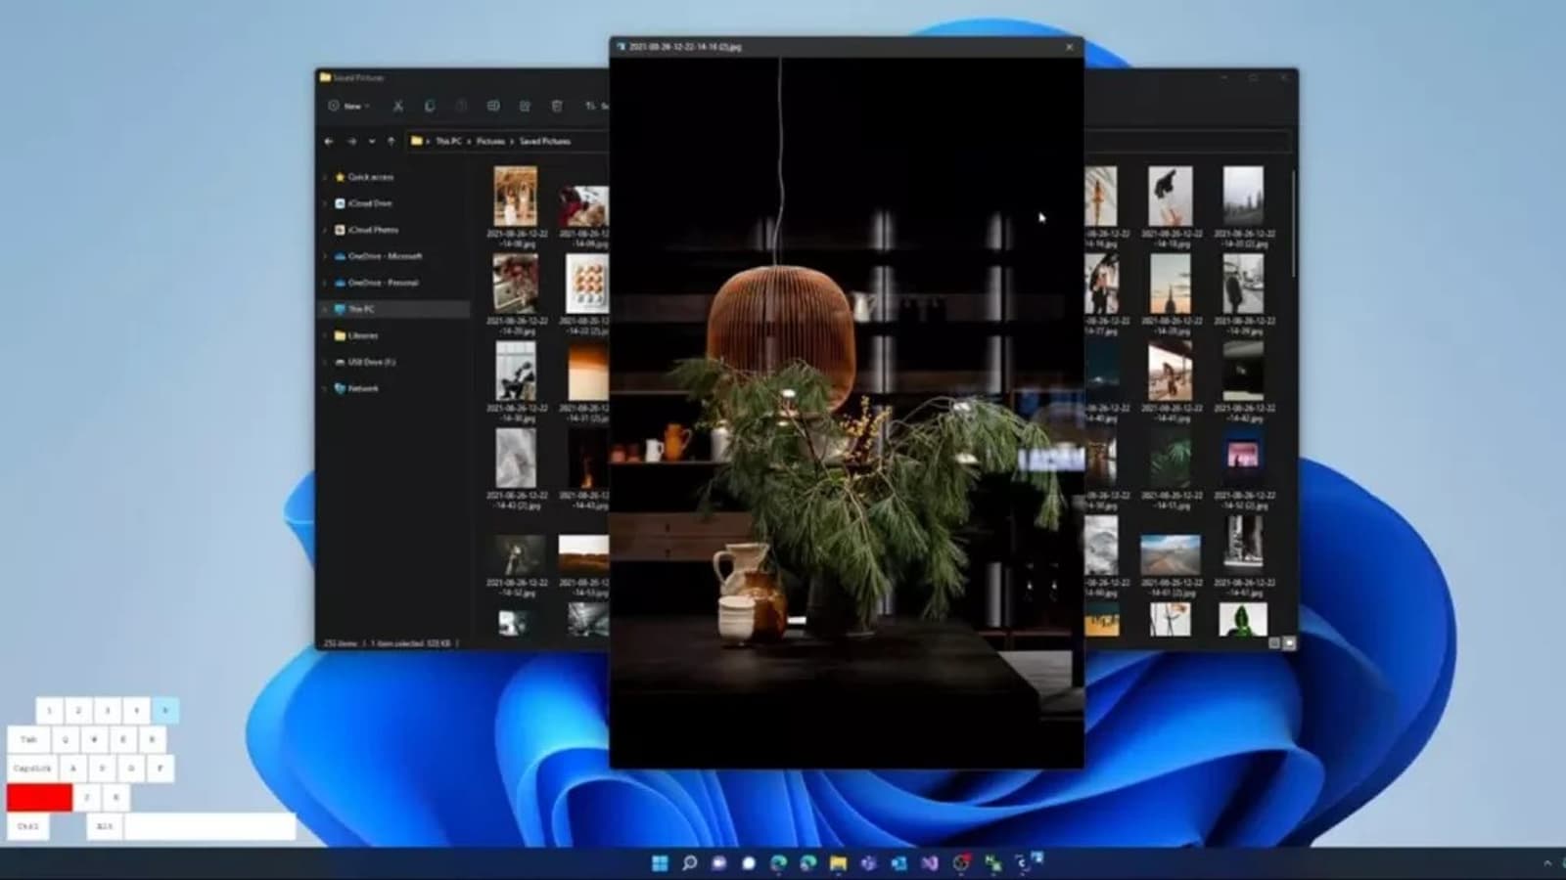The image size is (1566, 880).
Task: Click the Explorer file list scrollbar
Action: tap(1293, 223)
